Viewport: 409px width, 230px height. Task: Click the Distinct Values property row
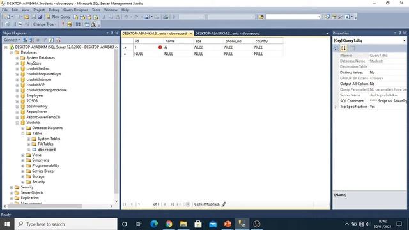pos(370,72)
